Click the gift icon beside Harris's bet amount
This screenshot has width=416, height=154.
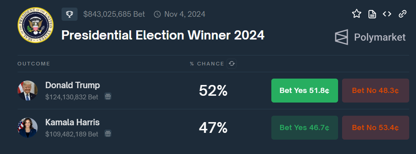pos(107,133)
